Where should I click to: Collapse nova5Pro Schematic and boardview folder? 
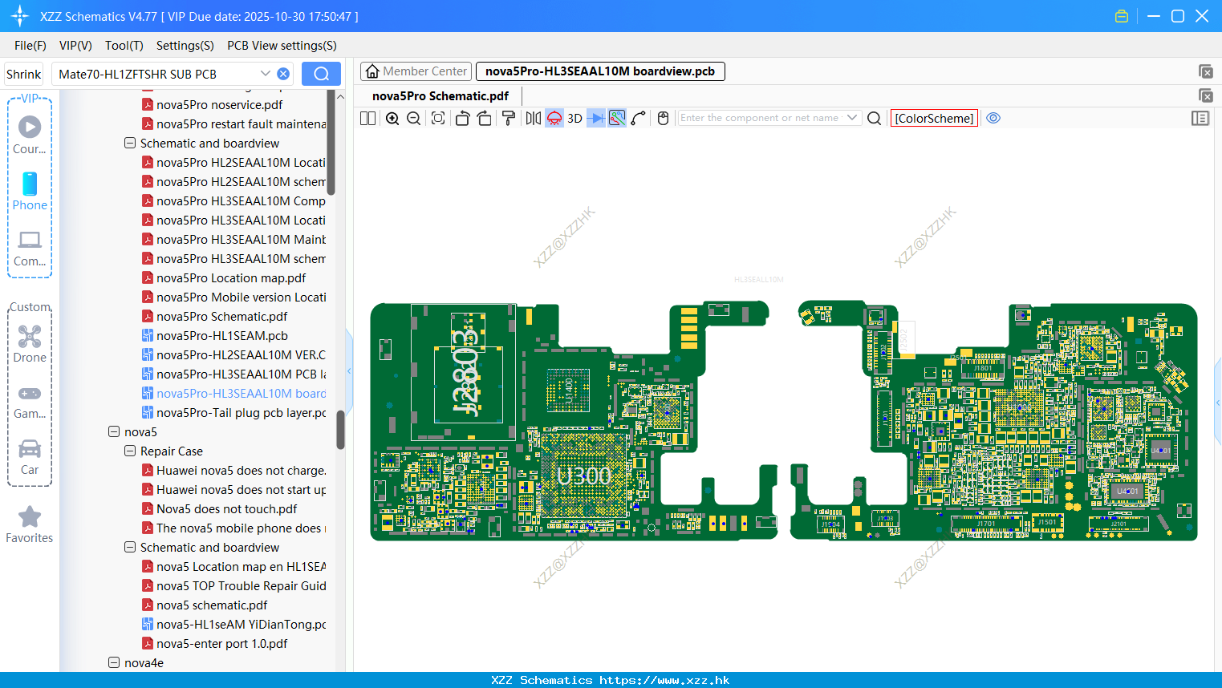click(130, 144)
